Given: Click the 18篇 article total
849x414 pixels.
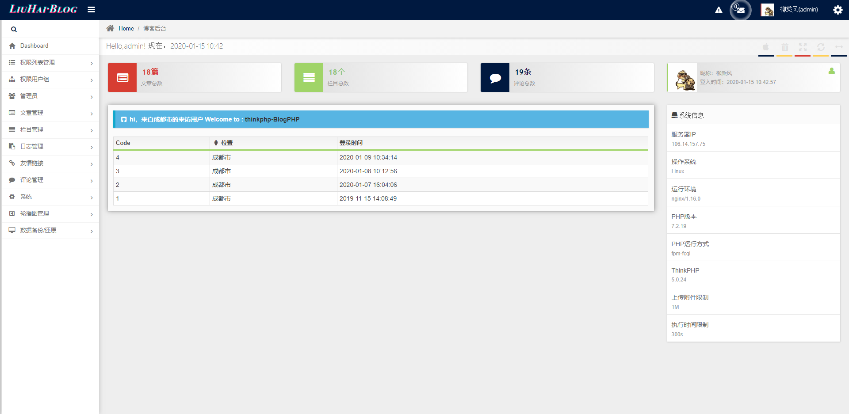Looking at the screenshot, I should click(x=150, y=72).
